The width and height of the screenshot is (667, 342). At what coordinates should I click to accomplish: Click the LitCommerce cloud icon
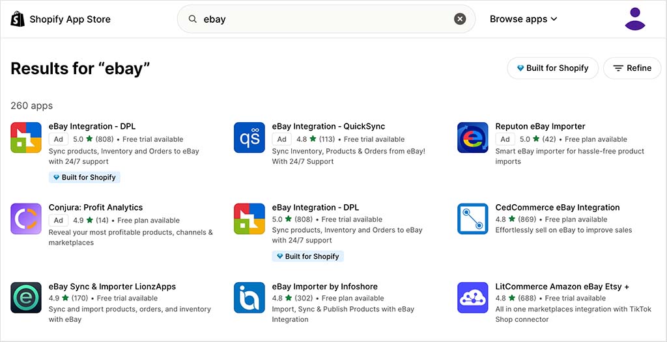(473, 298)
